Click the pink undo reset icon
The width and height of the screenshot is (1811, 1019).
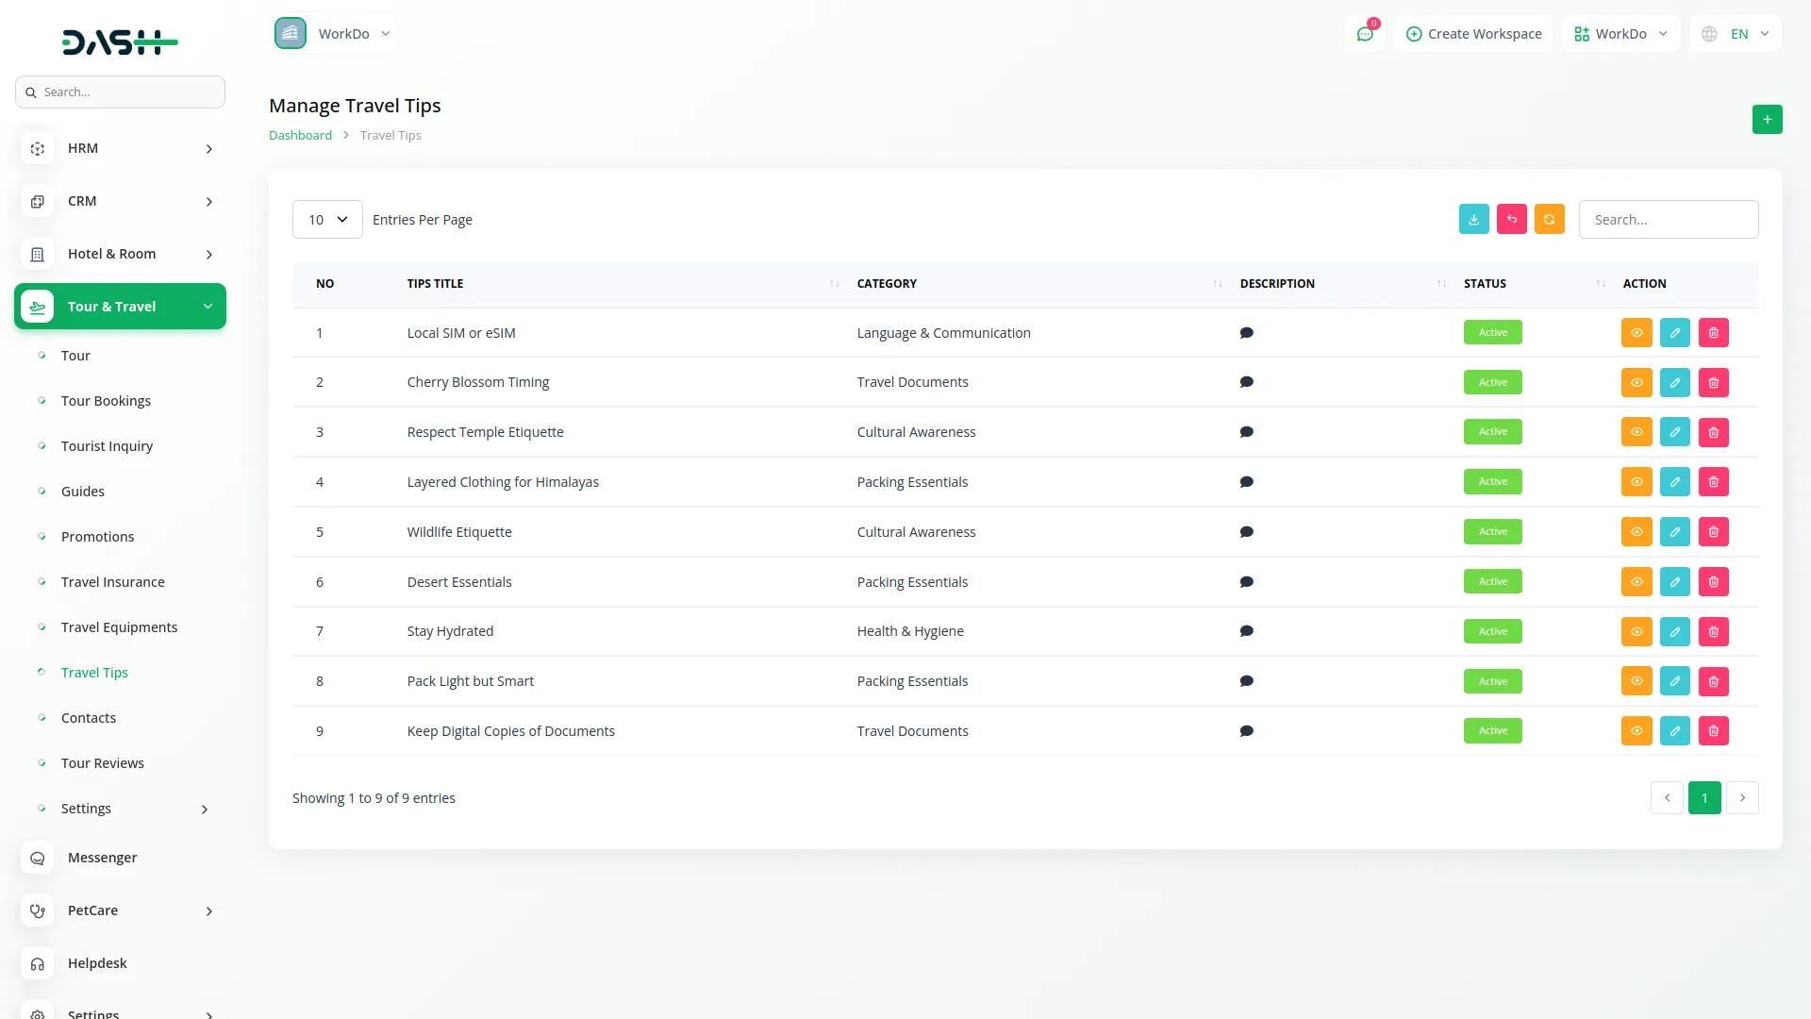tap(1511, 219)
